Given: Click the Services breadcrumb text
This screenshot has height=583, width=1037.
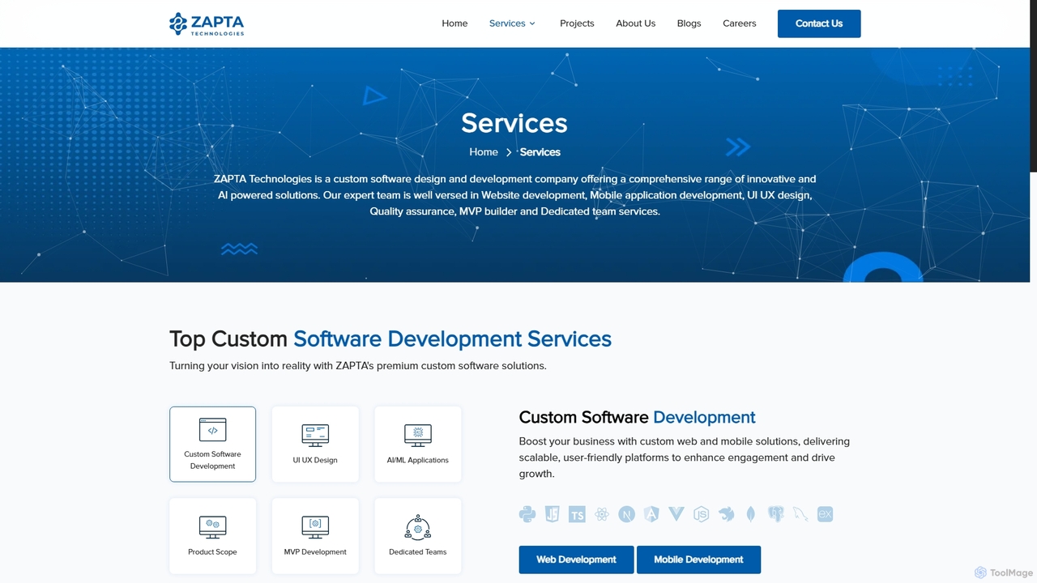Looking at the screenshot, I should 540,152.
